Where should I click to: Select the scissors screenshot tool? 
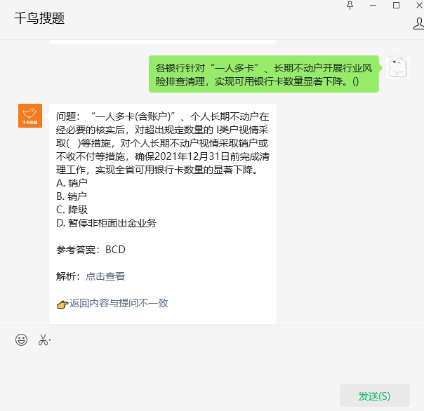(44, 339)
